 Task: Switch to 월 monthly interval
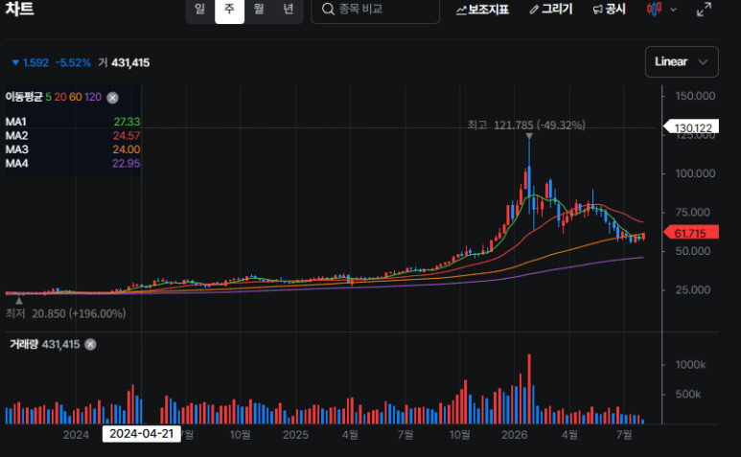[259, 9]
